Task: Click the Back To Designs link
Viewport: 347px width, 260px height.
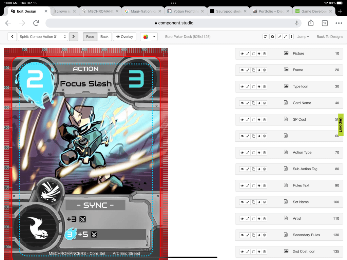Action: (329, 37)
